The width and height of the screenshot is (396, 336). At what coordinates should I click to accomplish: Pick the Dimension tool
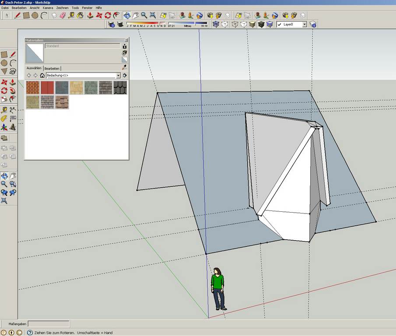[x=13, y=110]
